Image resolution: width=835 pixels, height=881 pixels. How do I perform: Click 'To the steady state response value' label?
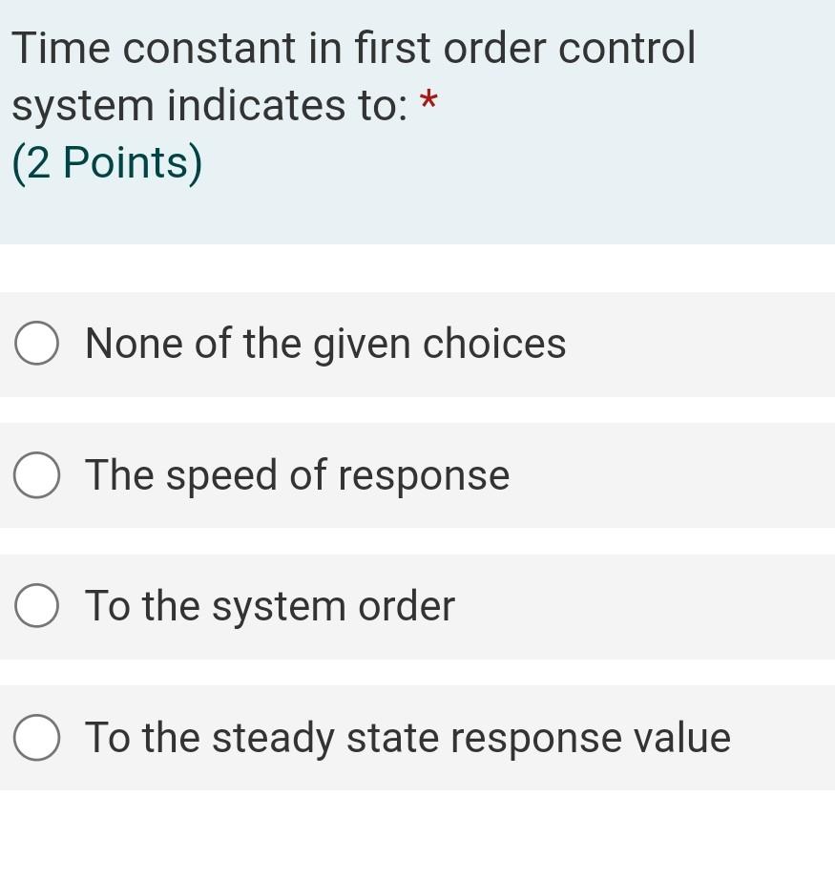[x=407, y=736]
